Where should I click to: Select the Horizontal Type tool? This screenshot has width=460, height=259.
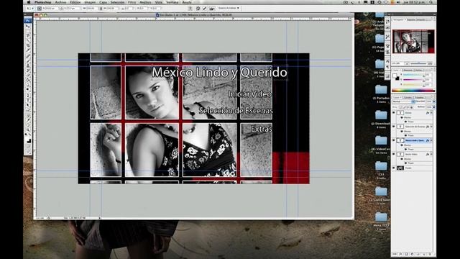[28, 101]
